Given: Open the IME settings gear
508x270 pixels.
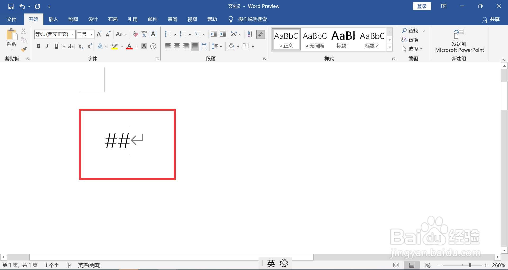Looking at the screenshot, I should [284, 263].
